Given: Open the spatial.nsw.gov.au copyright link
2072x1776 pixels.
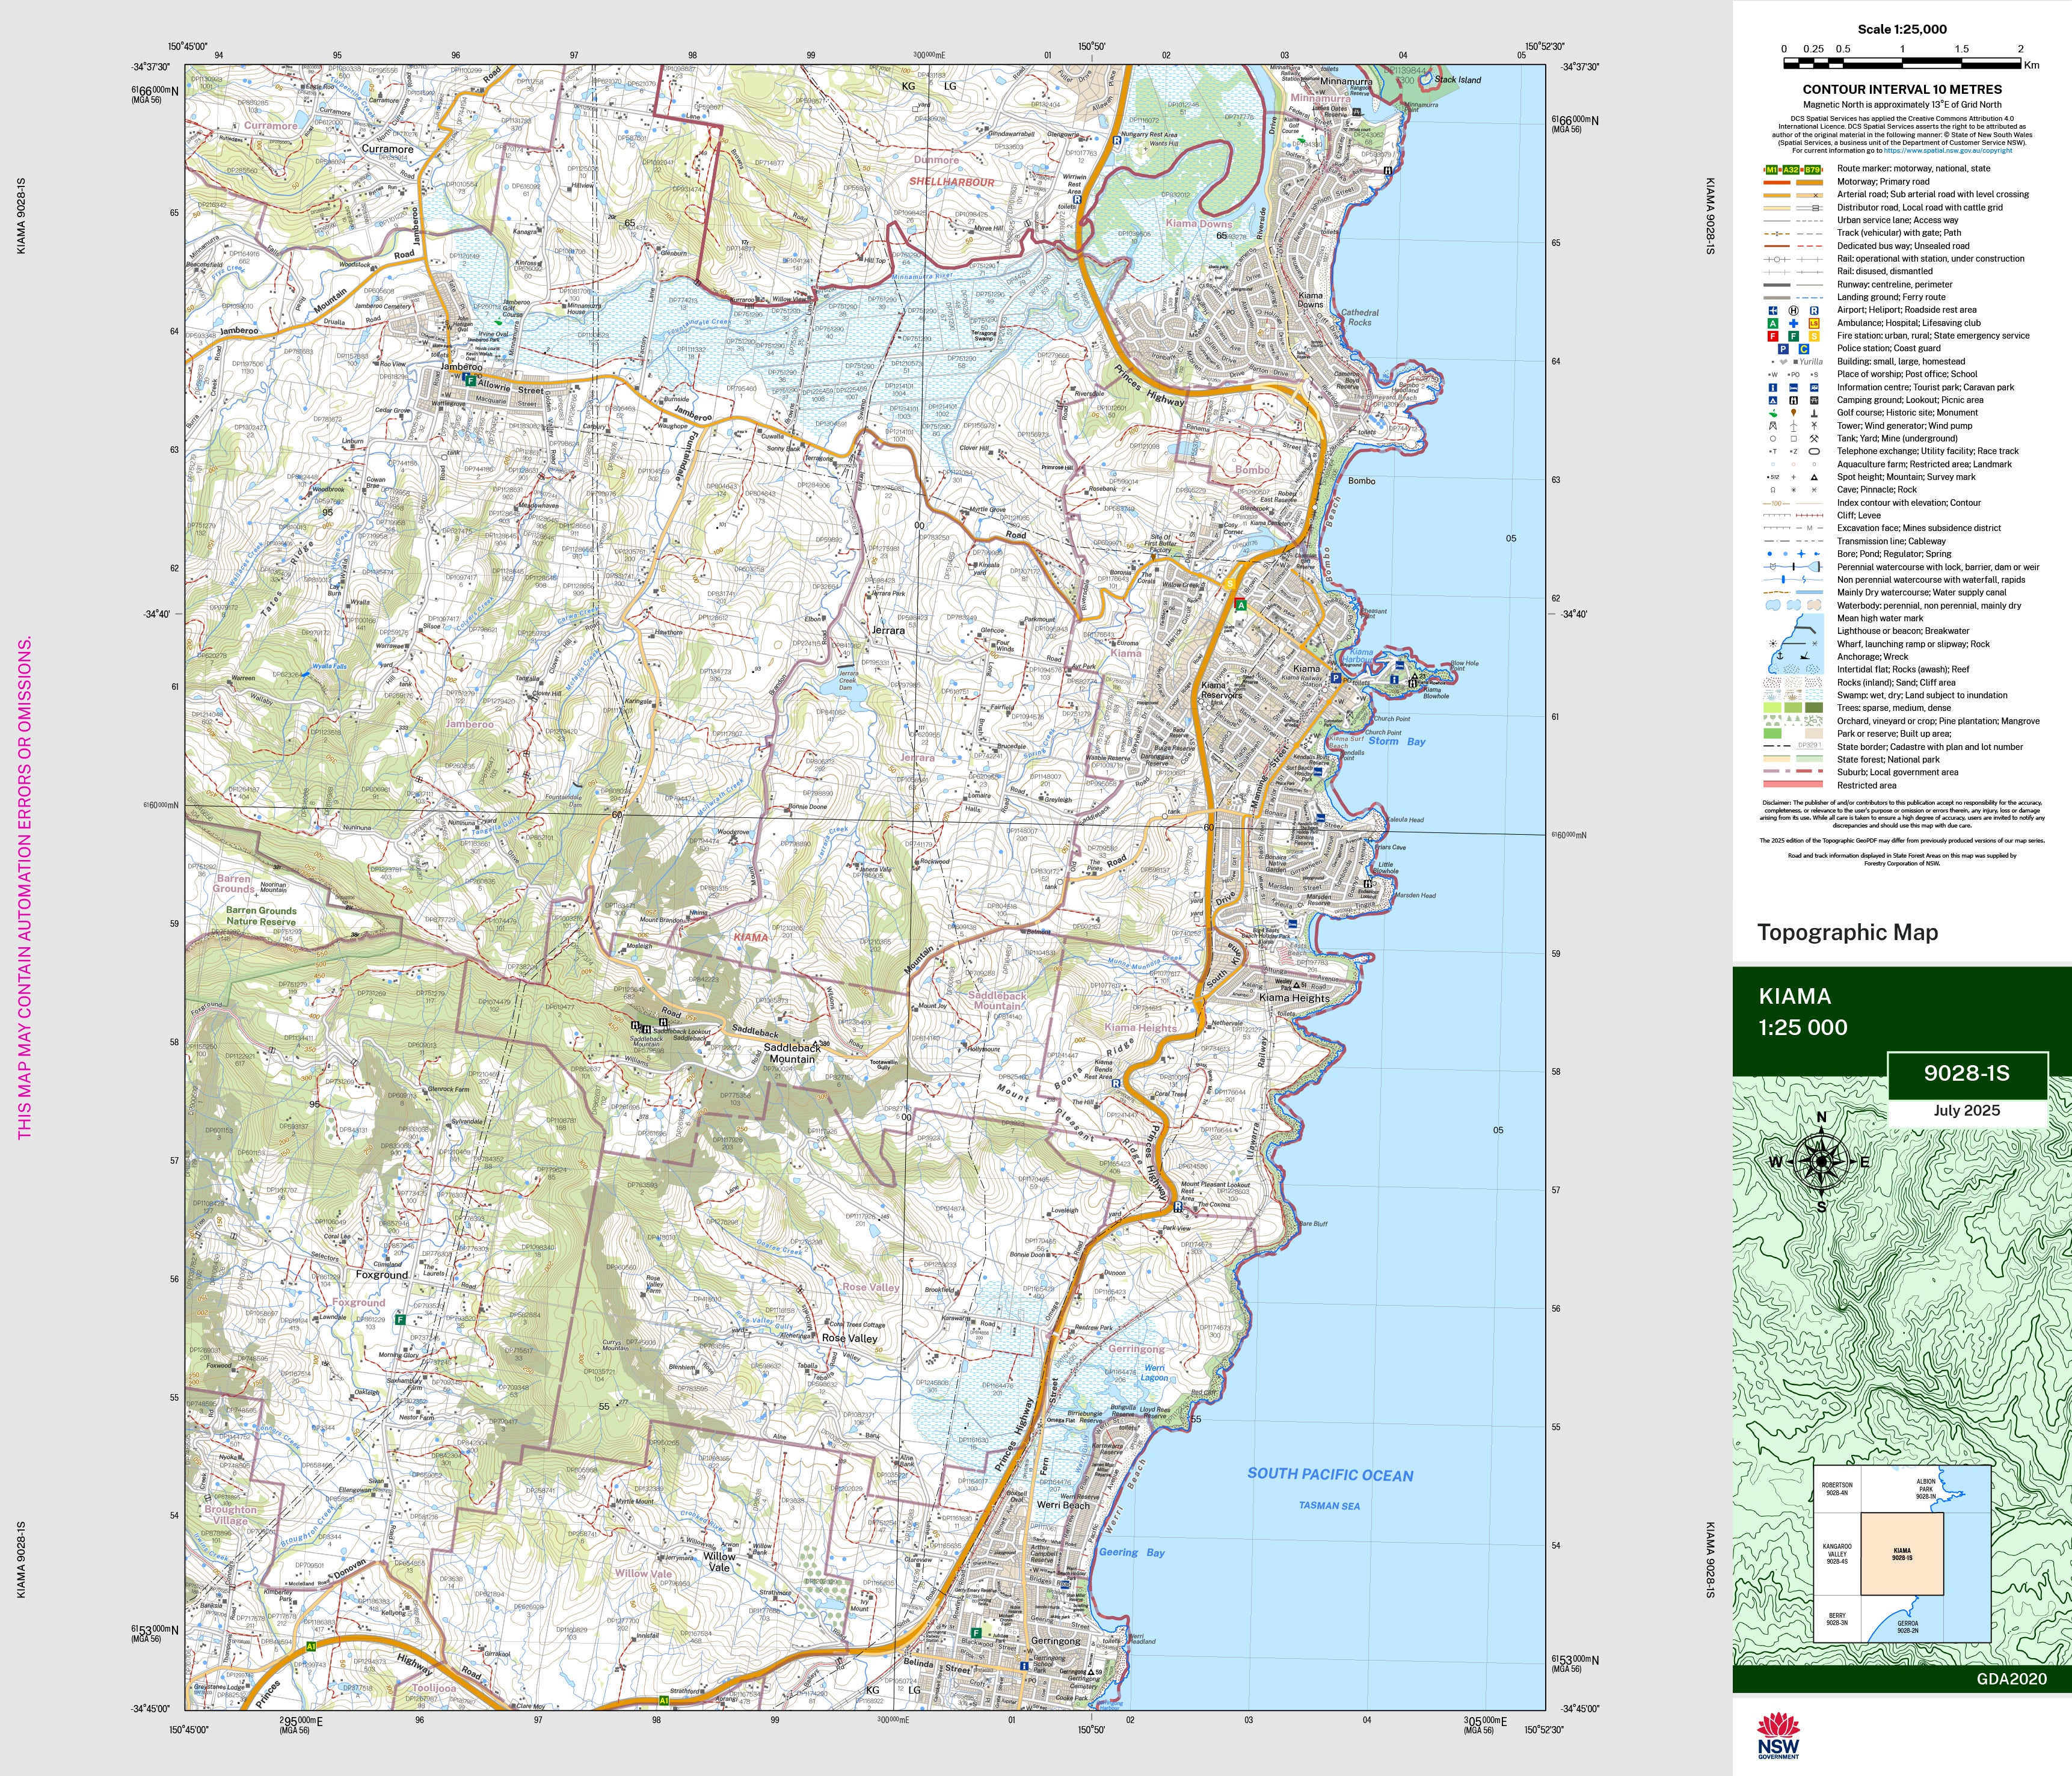Looking at the screenshot, I should (x=1948, y=151).
